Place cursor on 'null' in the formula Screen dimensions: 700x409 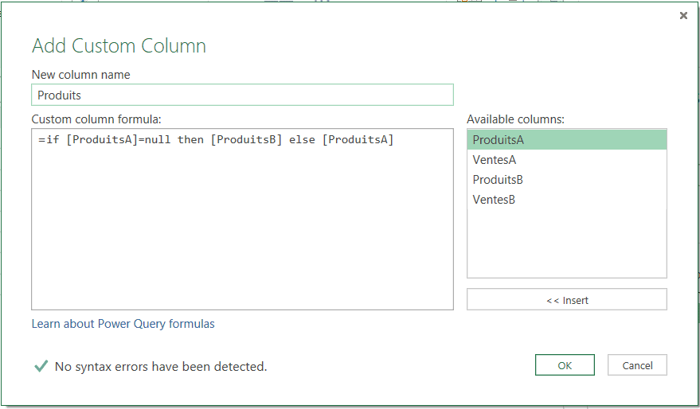(x=158, y=141)
